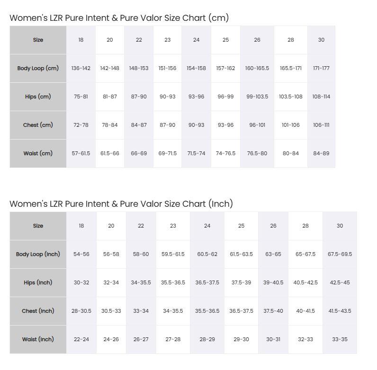
Task: Select the 71.5-74 waist cell
Action: point(196,153)
